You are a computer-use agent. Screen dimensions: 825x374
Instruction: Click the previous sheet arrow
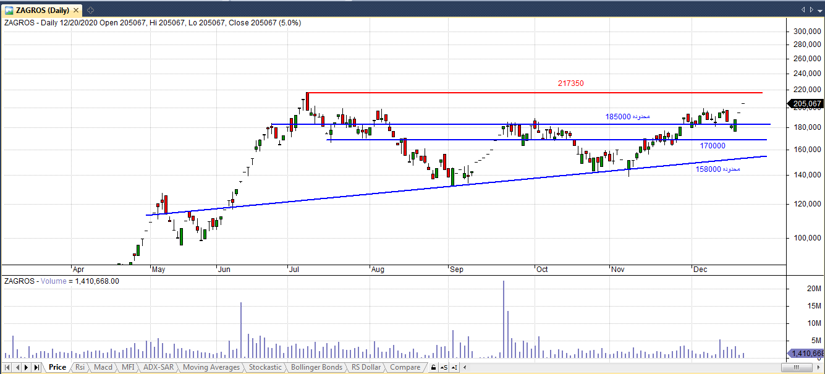(17, 368)
